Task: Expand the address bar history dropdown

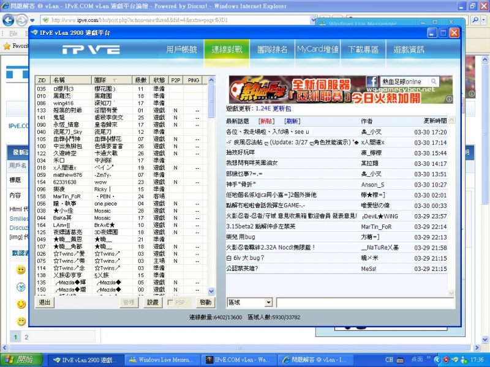Action: click(312, 20)
